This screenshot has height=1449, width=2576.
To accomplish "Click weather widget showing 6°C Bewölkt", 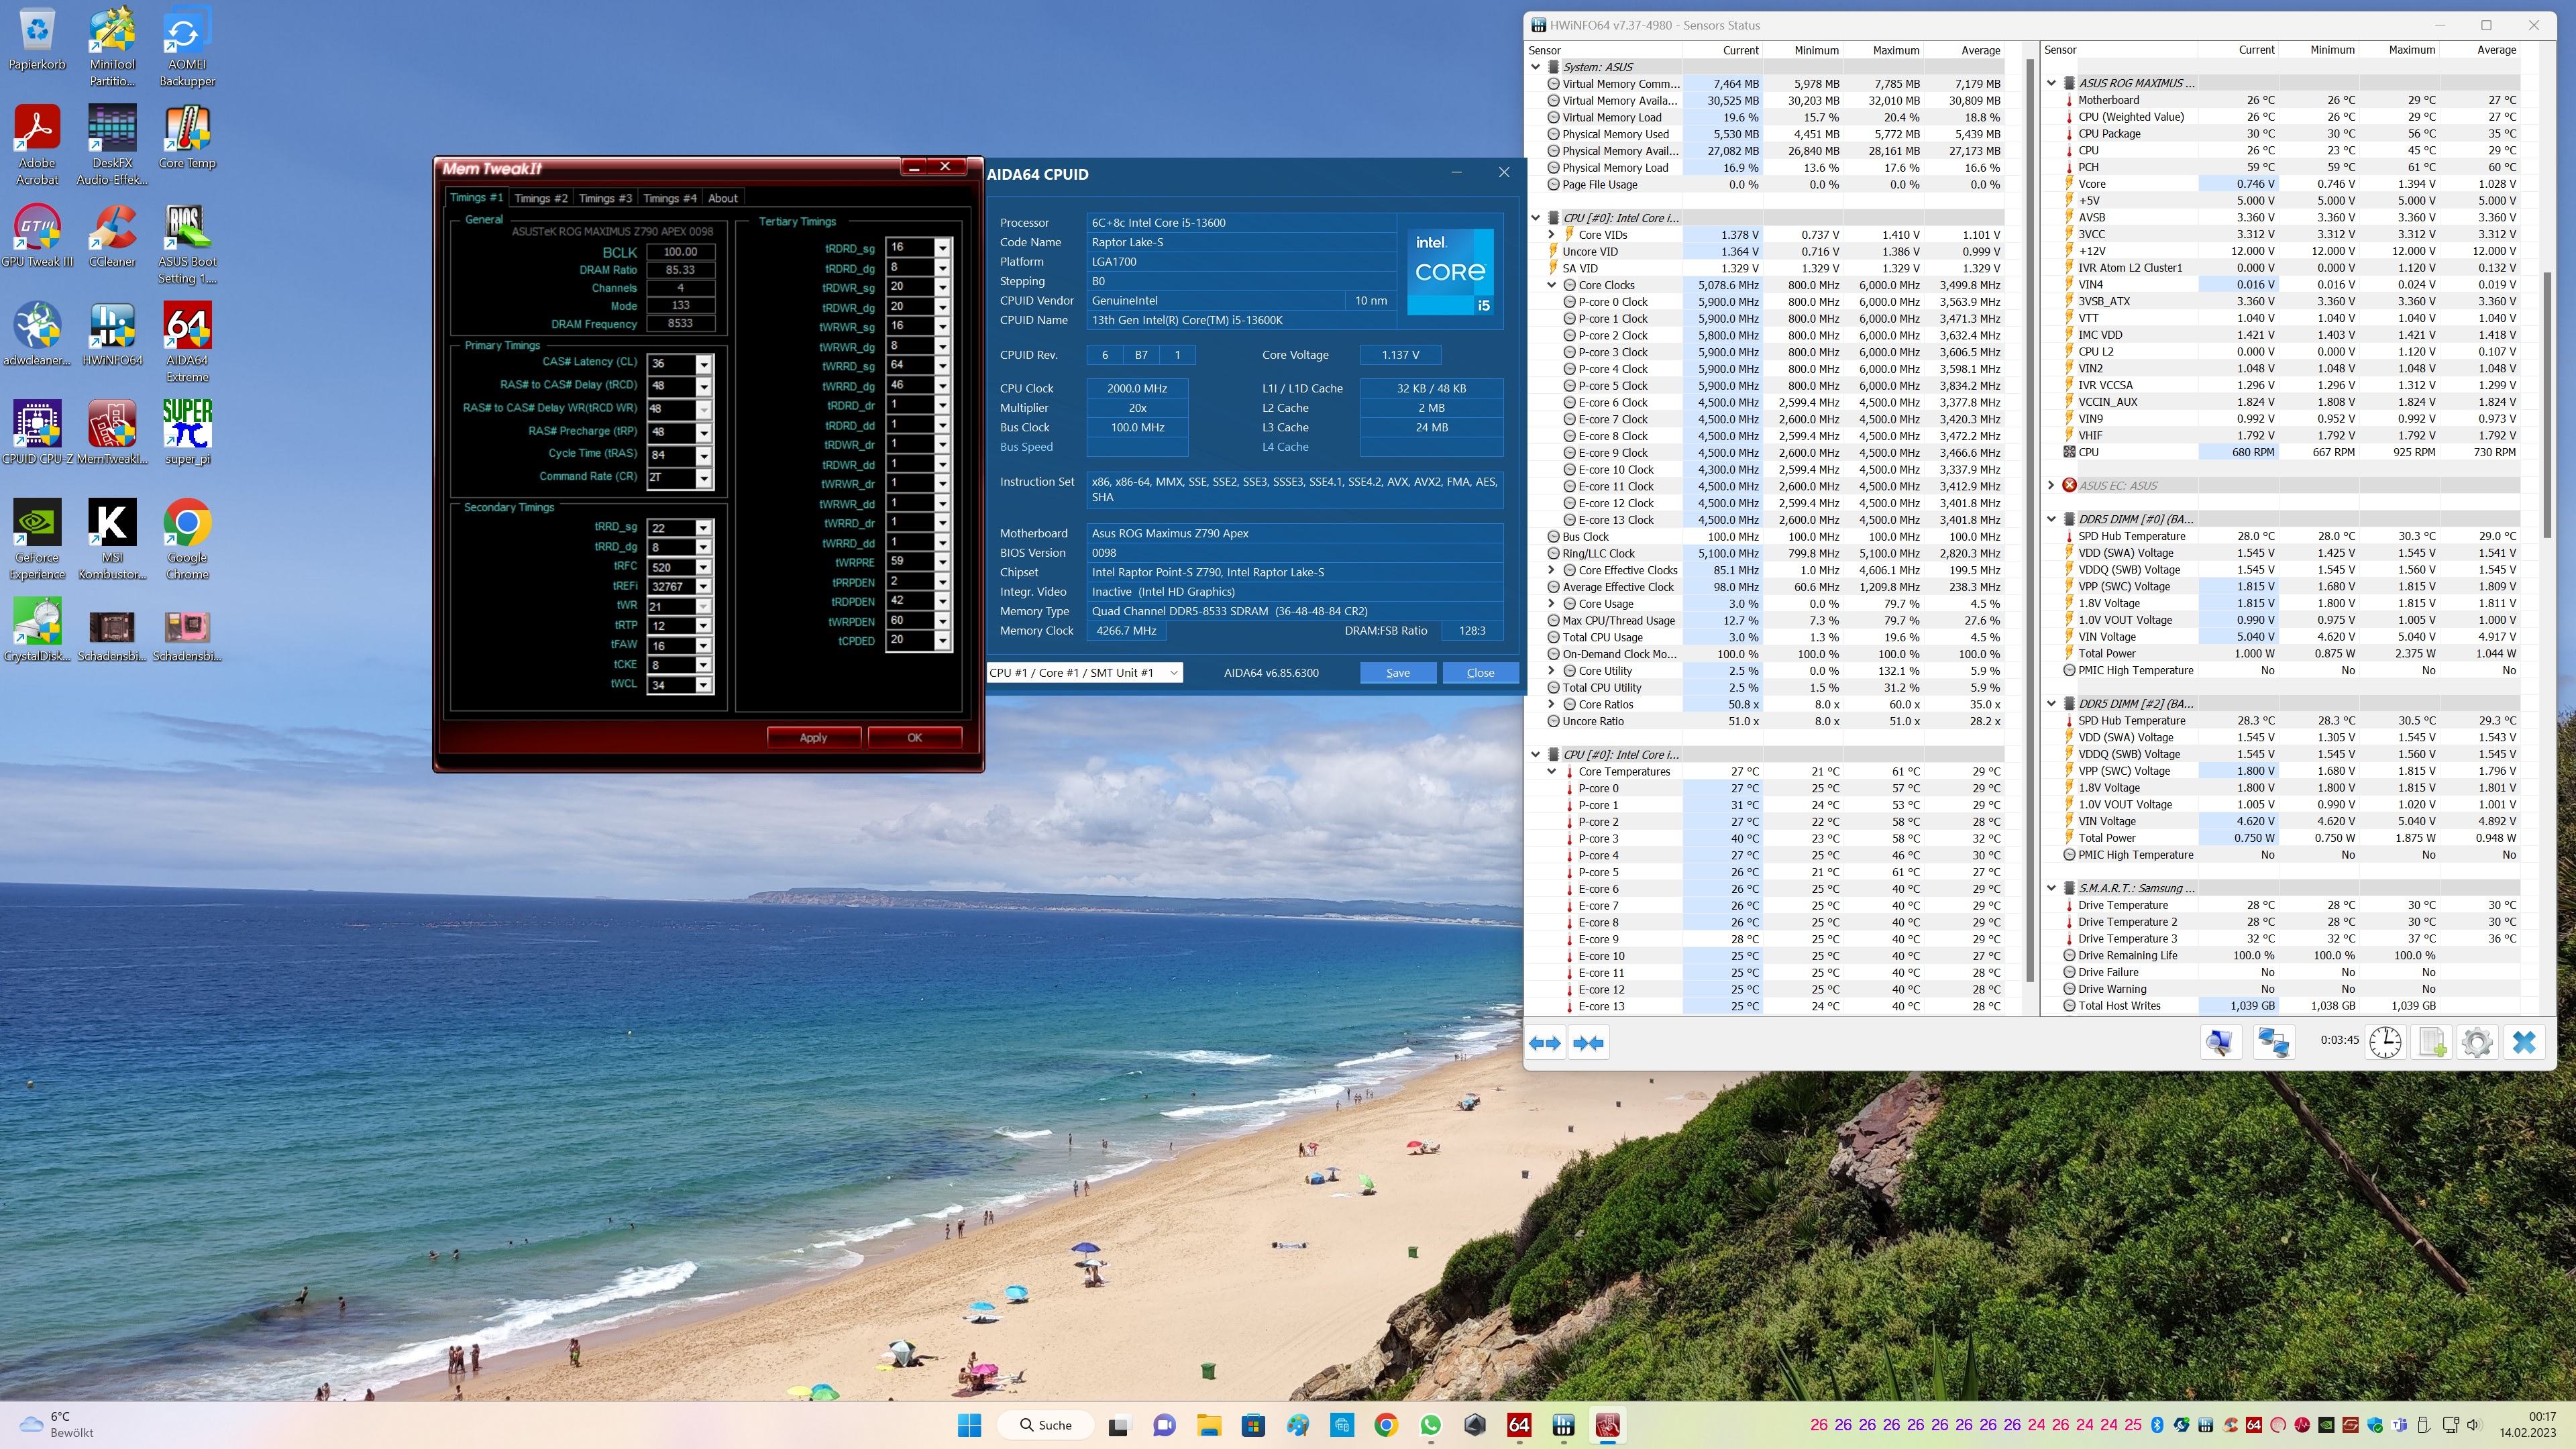I will click(58, 1425).
